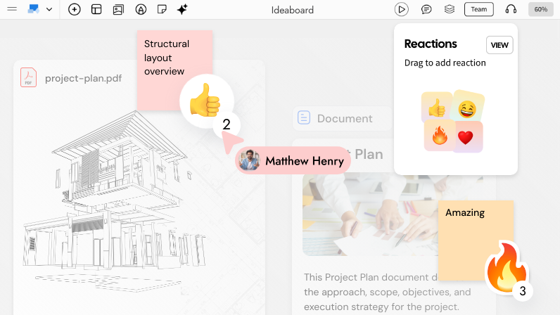Click the headphones audio icon
The image size is (560, 315).
click(x=511, y=9)
